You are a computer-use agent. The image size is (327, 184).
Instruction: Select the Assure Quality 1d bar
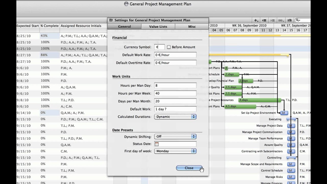pos(291,145)
